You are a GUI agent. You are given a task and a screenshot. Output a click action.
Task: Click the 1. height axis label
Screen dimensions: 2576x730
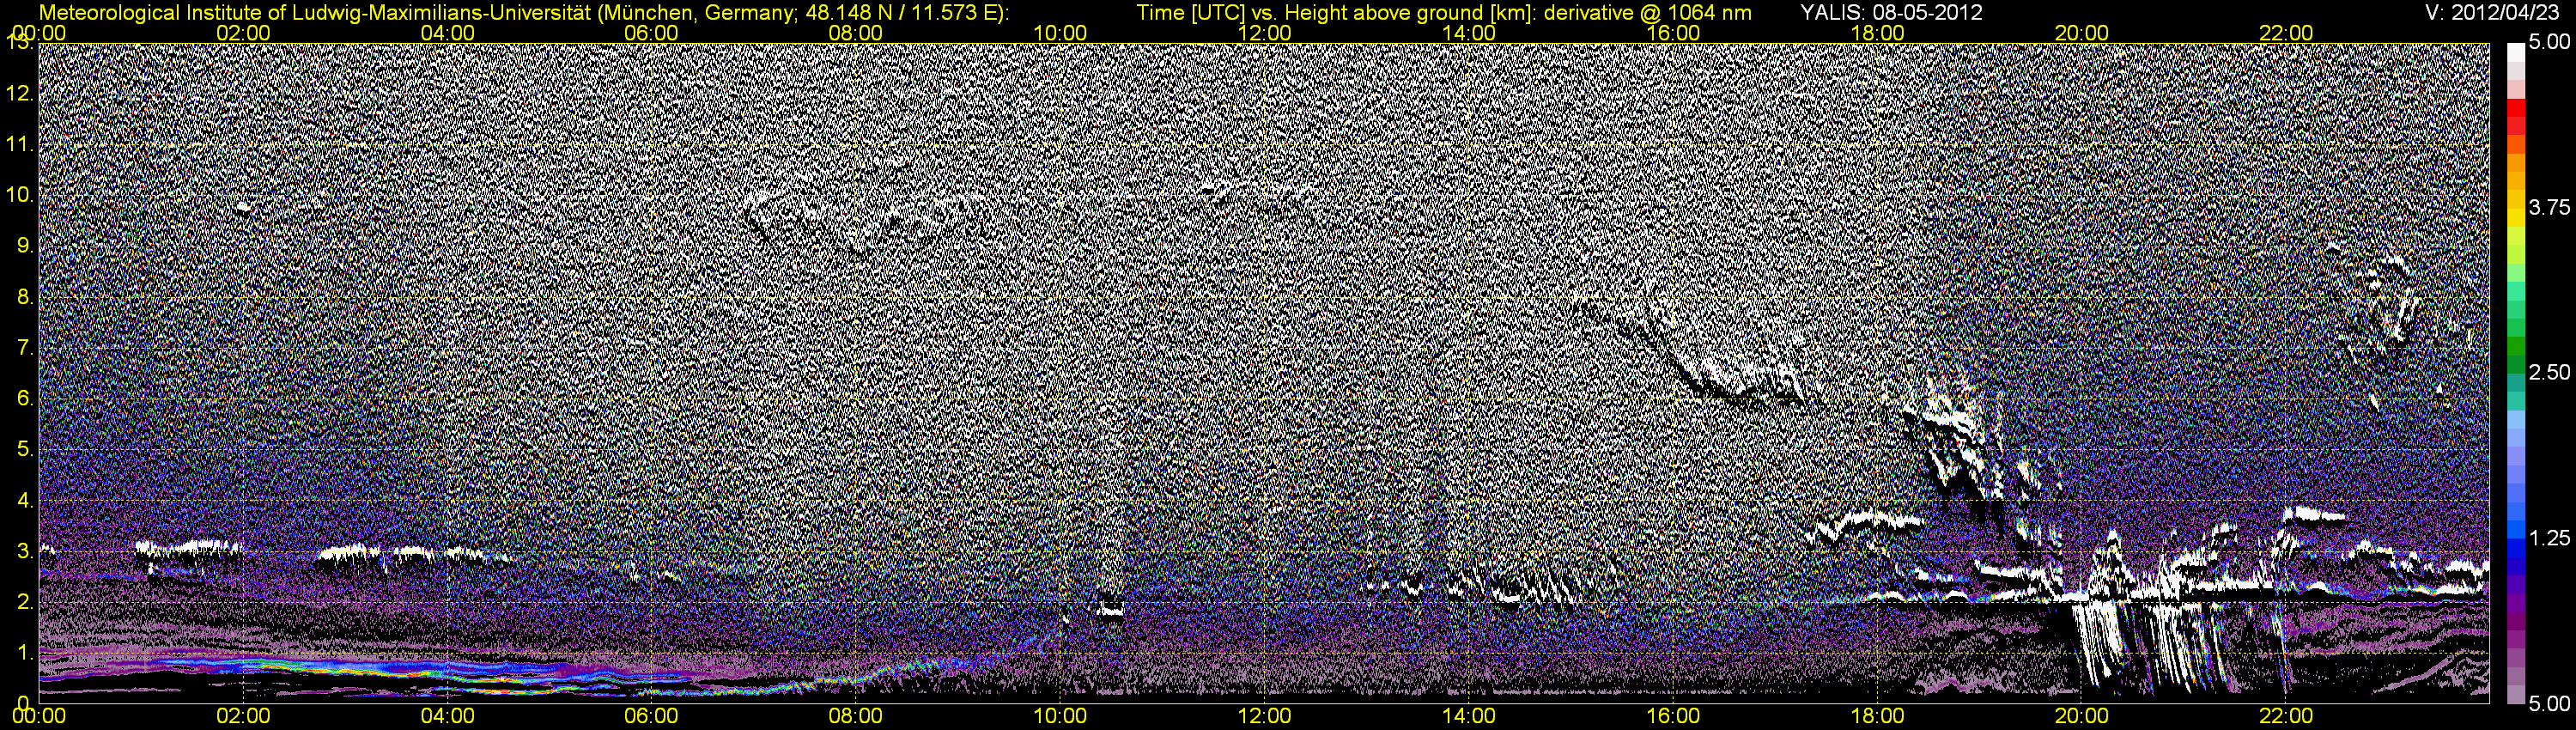(x=26, y=653)
